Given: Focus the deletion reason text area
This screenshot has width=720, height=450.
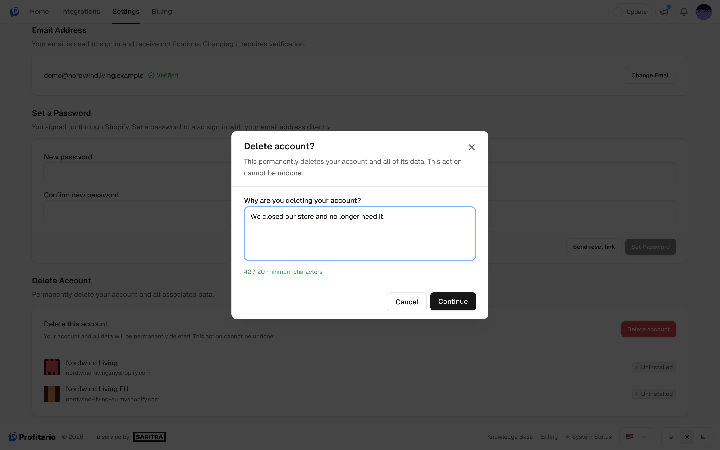Looking at the screenshot, I should click(360, 234).
